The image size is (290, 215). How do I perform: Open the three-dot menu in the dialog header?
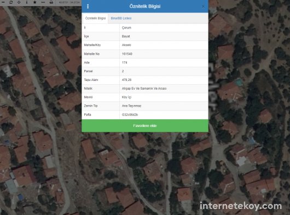point(88,7)
